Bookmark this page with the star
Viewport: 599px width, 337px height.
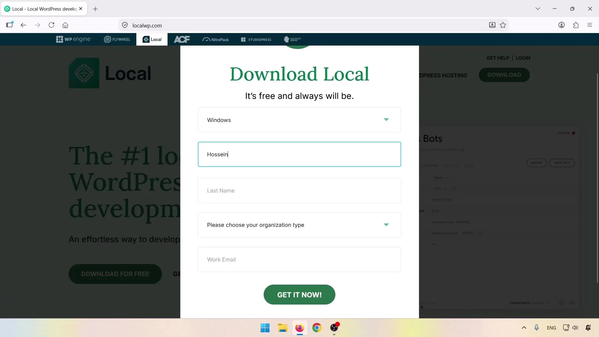[503, 25]
